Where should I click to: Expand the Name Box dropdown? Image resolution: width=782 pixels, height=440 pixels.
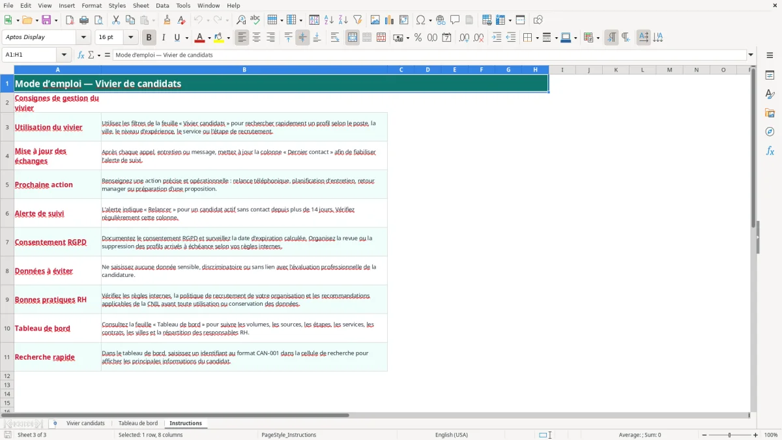coord(64,55)
